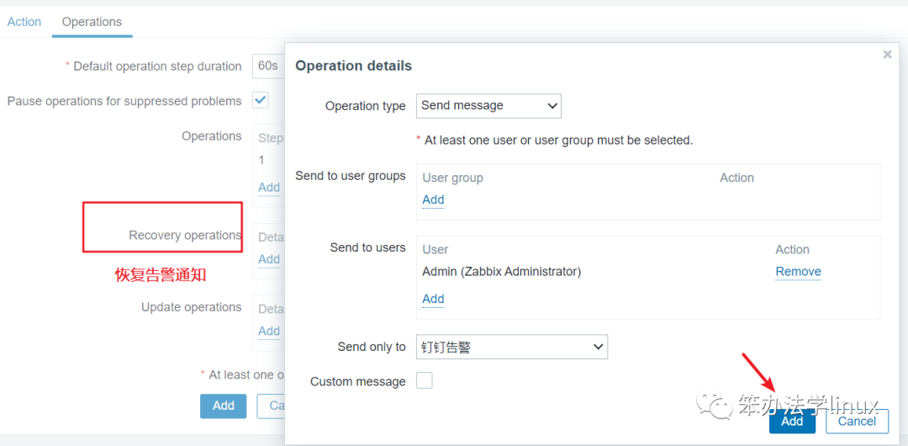
Task: Click the Operation details dialog title
Action: [353, 66]
